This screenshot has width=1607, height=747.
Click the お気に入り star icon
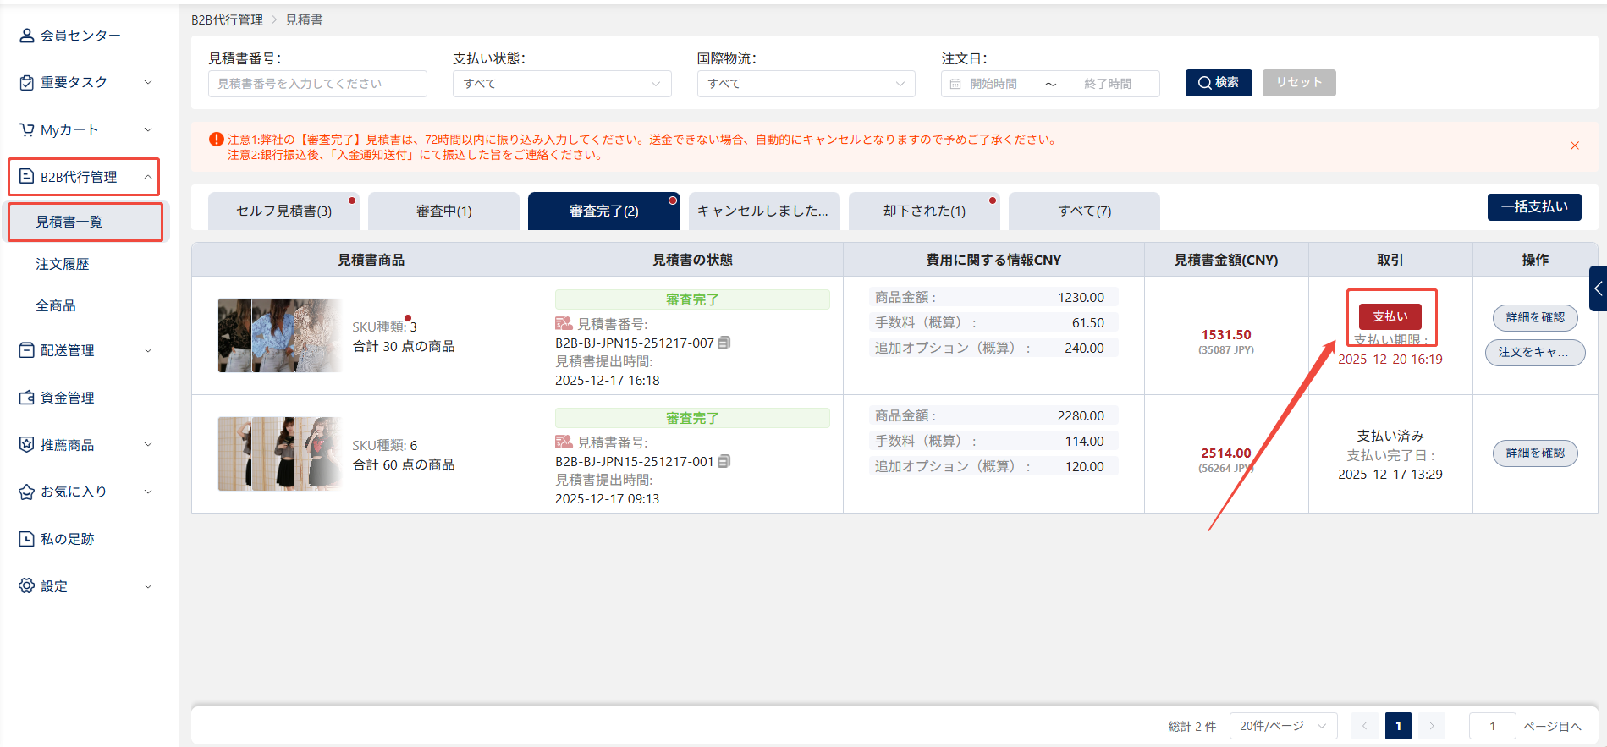(26, 492)
